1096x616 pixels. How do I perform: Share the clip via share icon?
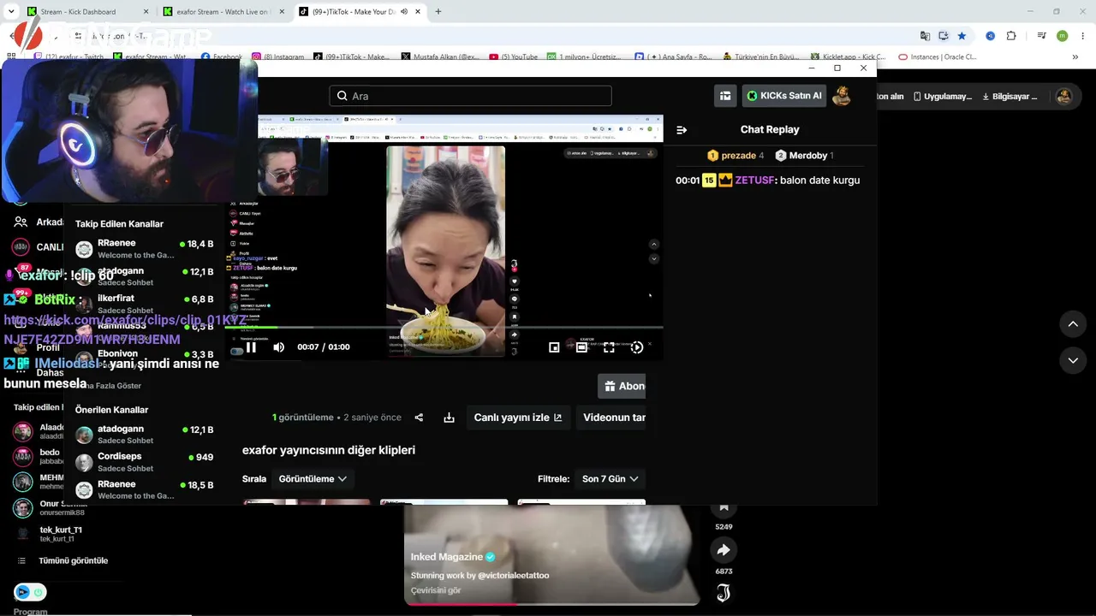tap(419, 418)
